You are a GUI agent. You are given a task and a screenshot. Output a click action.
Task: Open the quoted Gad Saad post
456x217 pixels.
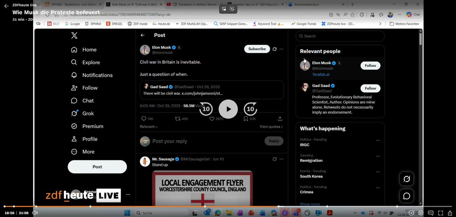click(212, 90)
